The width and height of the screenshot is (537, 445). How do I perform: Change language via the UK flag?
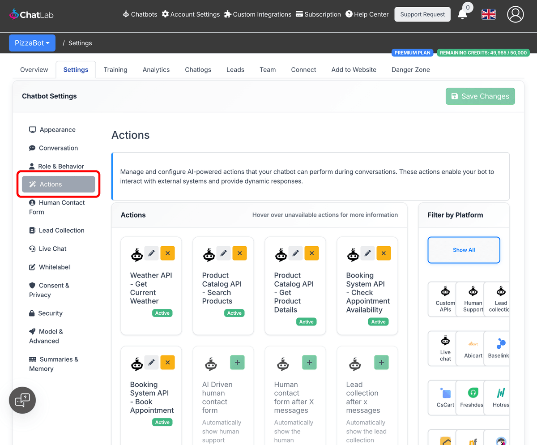488,14
